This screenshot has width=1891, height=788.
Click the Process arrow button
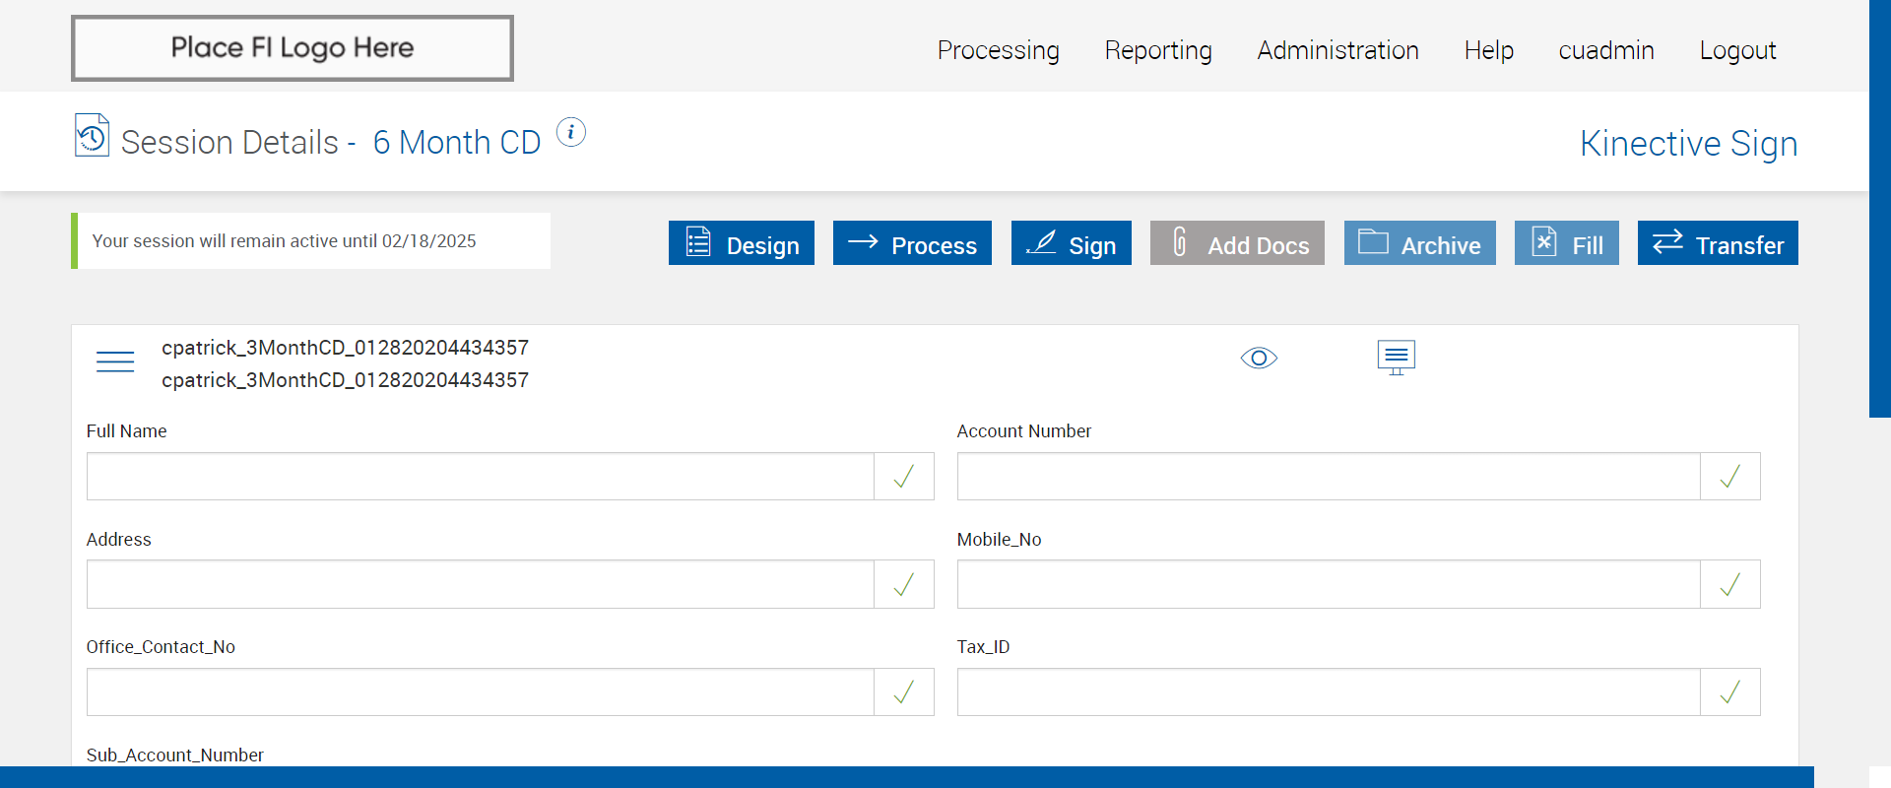click(912, 243)
